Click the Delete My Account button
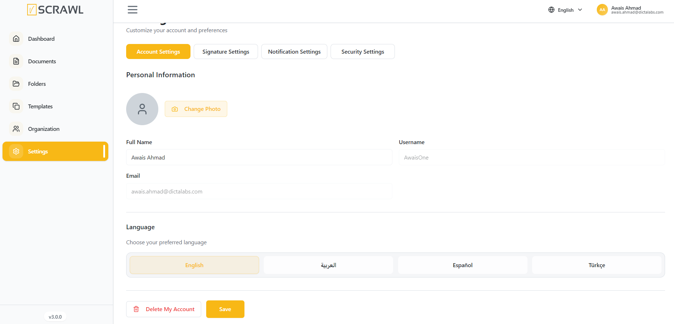Screen dimensions: 674x324 click(x=164, y=309)
